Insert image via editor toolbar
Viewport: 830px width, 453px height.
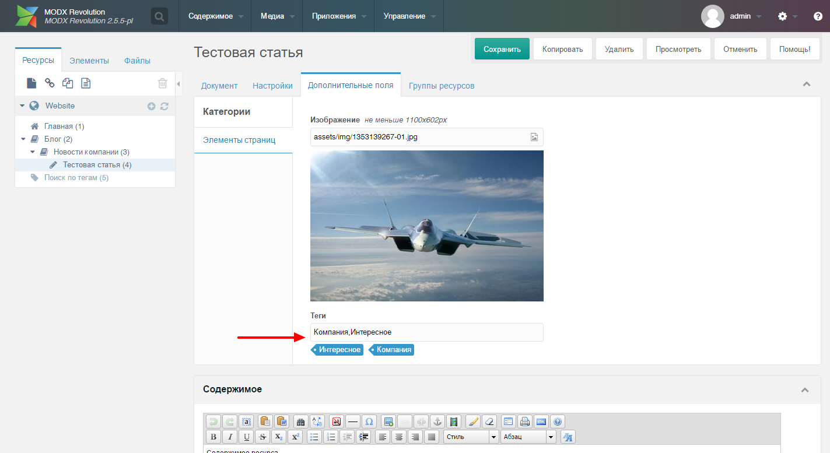click(x=388, y=422)
